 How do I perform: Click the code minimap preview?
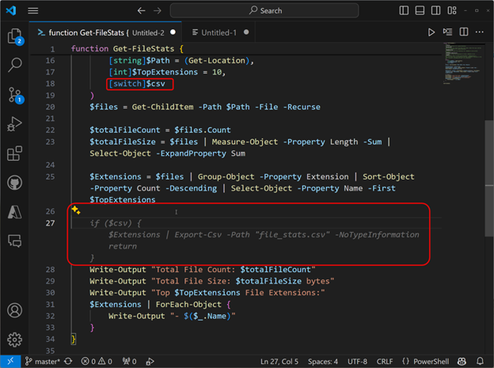click(463, 63)
